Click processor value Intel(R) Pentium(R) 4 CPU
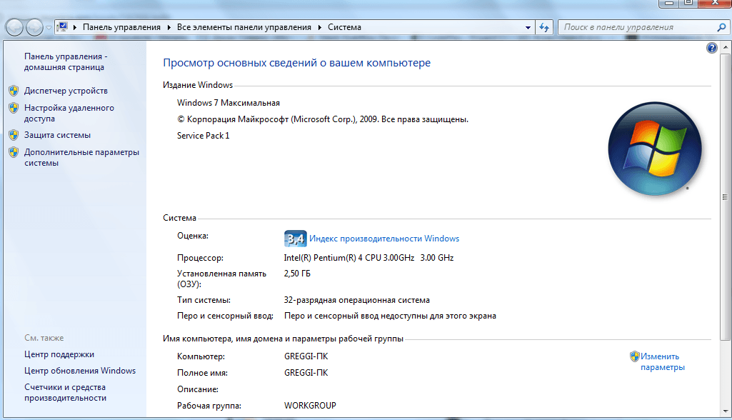The height and width of the screenshot is (420, 732). (x=368, y=257)
